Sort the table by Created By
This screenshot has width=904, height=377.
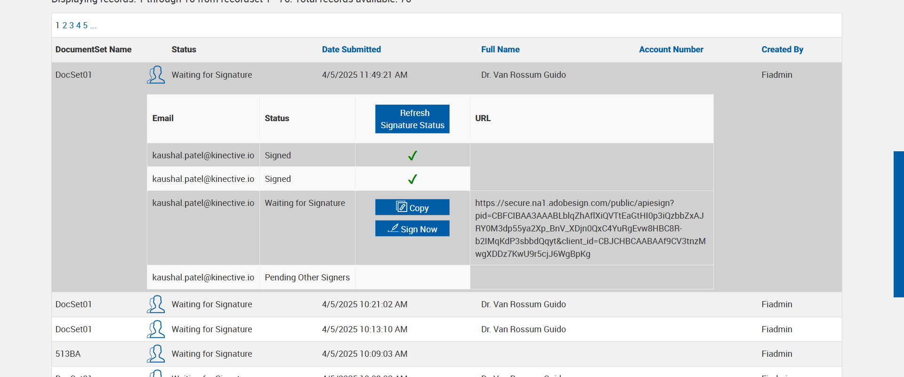(782, 49)
